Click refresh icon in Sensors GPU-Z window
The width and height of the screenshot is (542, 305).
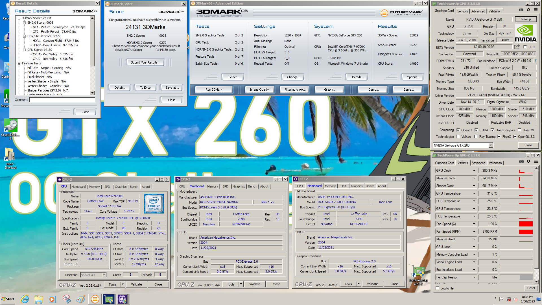(528, 162)
